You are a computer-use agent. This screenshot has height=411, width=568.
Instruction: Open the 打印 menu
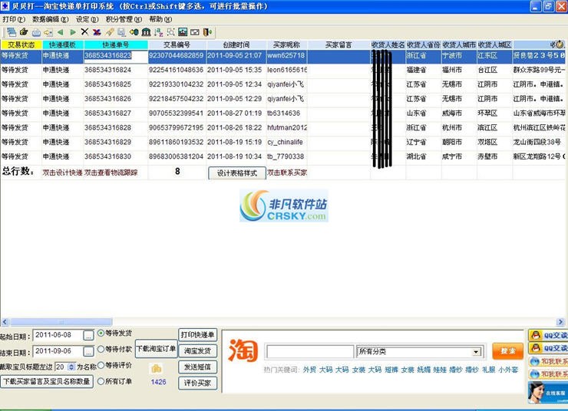[x=13, y=19]
